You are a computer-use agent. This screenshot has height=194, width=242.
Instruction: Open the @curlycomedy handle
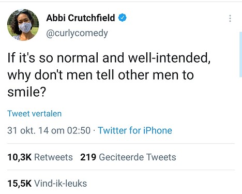pos(77,33)
